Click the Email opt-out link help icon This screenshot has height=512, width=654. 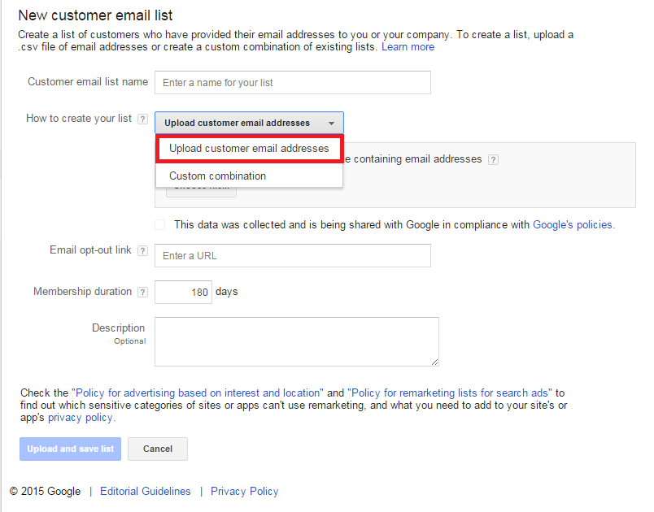coord(144,250)
